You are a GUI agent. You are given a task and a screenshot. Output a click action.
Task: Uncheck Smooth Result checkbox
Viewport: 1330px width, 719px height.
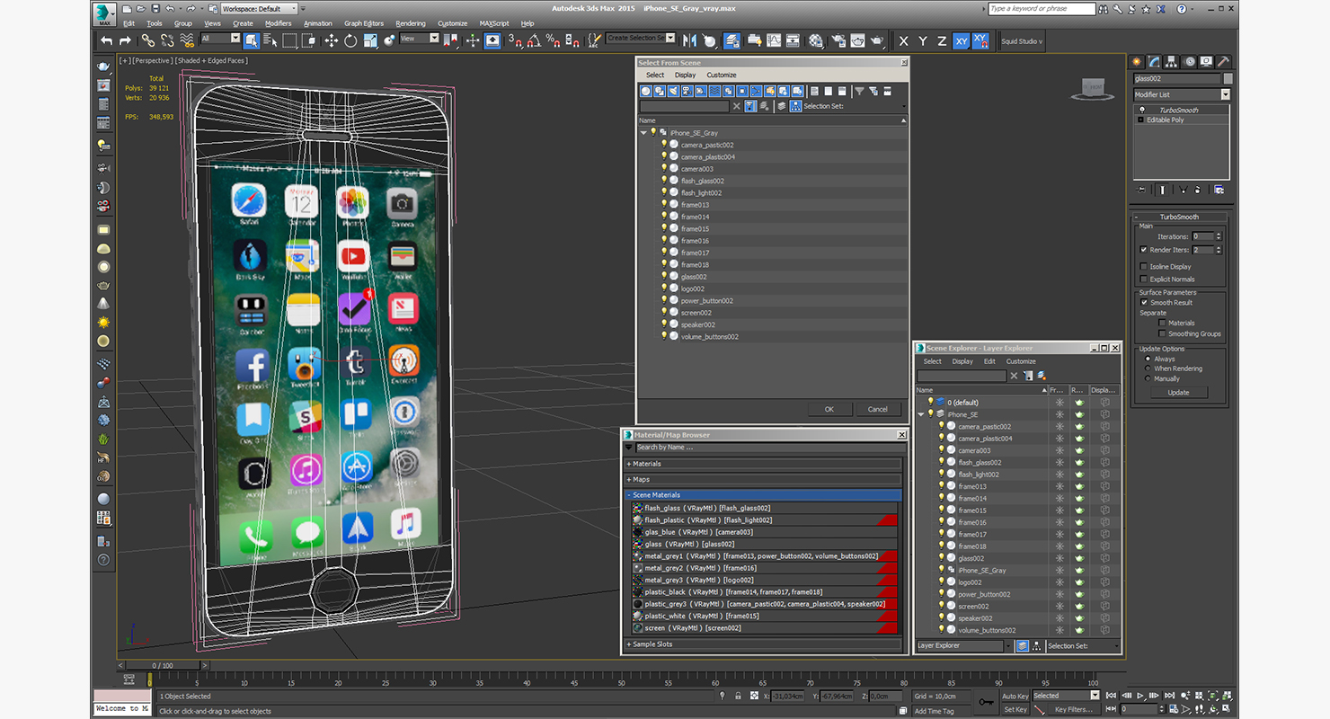point(1143,302)
